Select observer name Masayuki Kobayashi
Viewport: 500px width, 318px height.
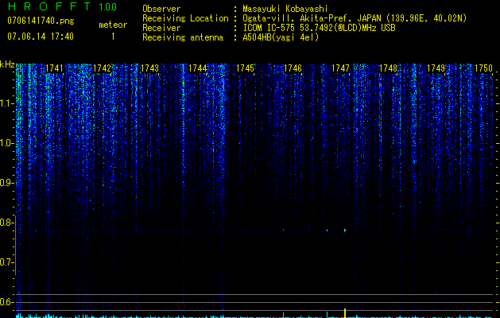285,9
